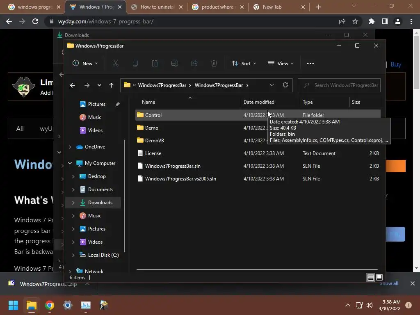This screenshot has height=315, width=420.
Task: Open Chrome profile avatar icon
Action: (x=398, y=21)
